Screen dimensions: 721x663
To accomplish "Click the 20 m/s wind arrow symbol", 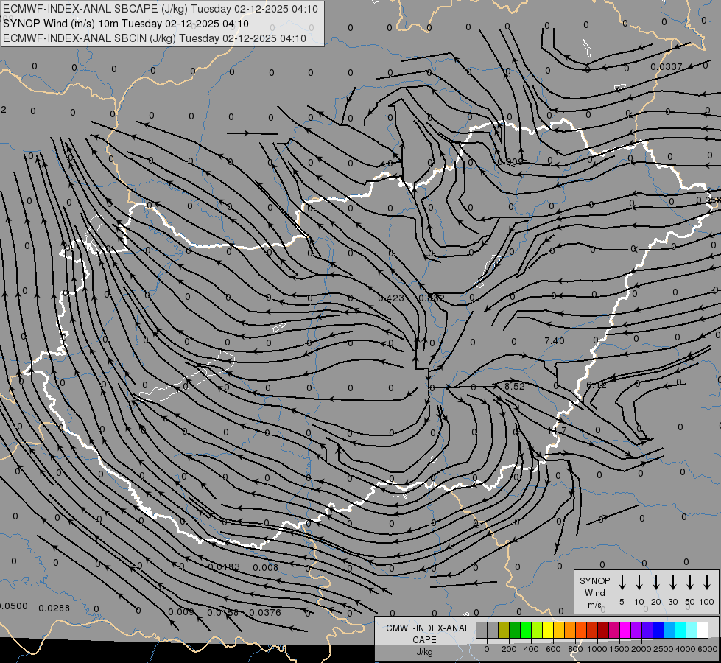I will (656, 582).
